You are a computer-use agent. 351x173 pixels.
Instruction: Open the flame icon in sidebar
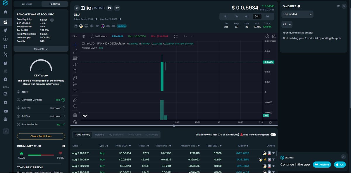pos(5,103)
